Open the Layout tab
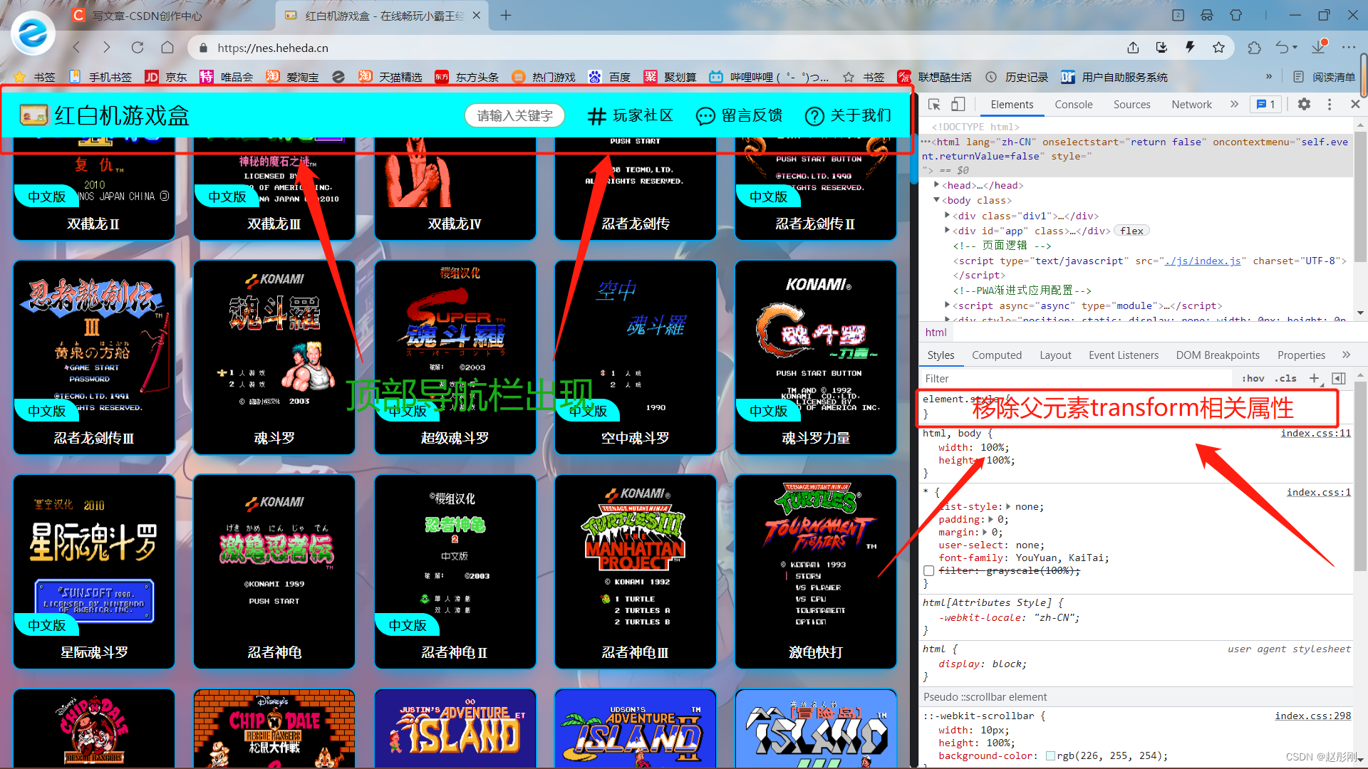Viewport: 1368px width, 769px height. (1054, 355)
